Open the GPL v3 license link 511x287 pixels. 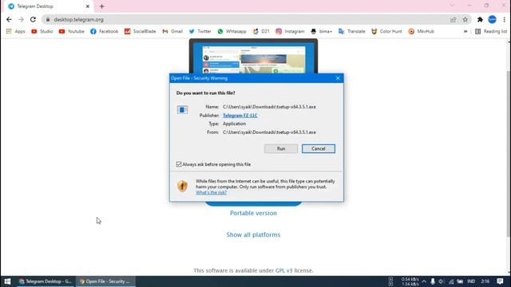pos(284,270)
